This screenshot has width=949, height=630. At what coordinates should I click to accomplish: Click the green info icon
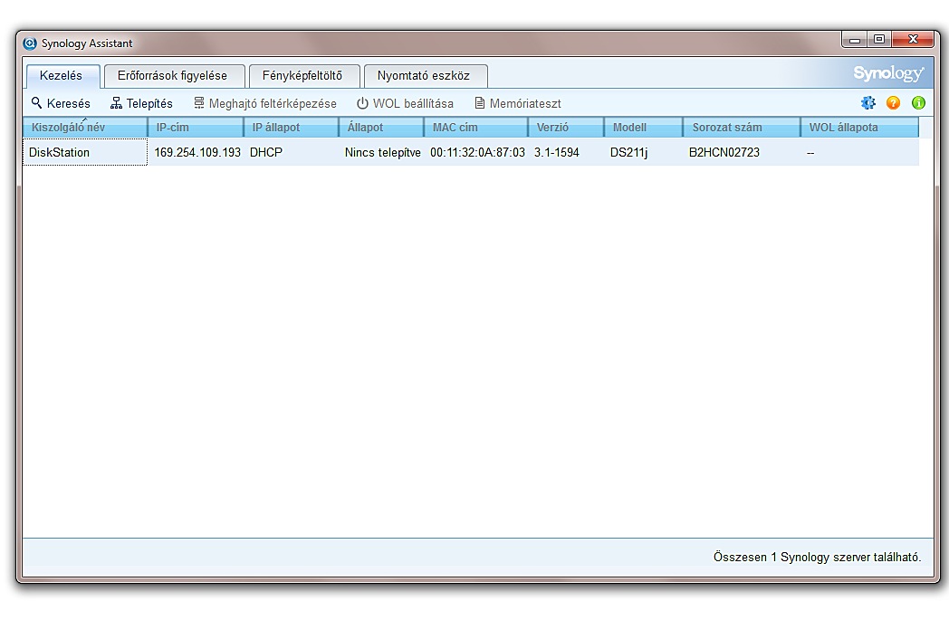click(918, 103)
